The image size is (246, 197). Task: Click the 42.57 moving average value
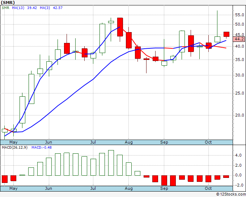[58, 8]
